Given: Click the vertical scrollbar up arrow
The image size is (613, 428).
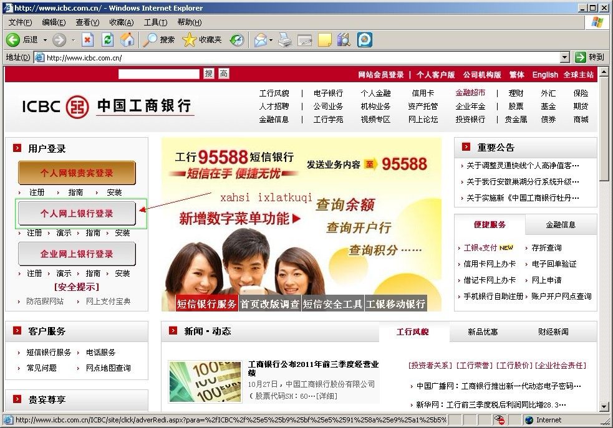Looking at the screenshot, I should [604, 72].
